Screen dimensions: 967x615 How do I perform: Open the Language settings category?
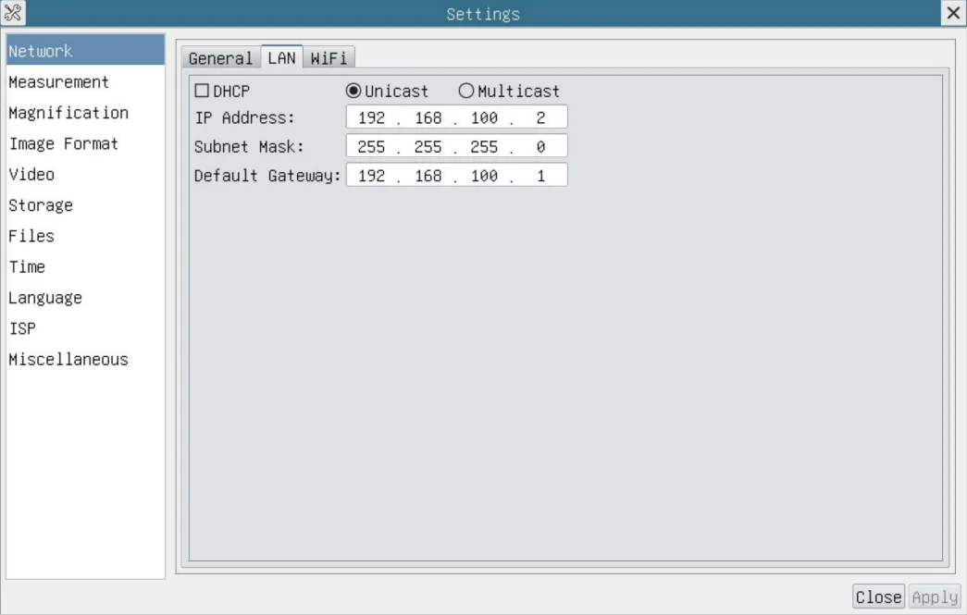[86, 298]
